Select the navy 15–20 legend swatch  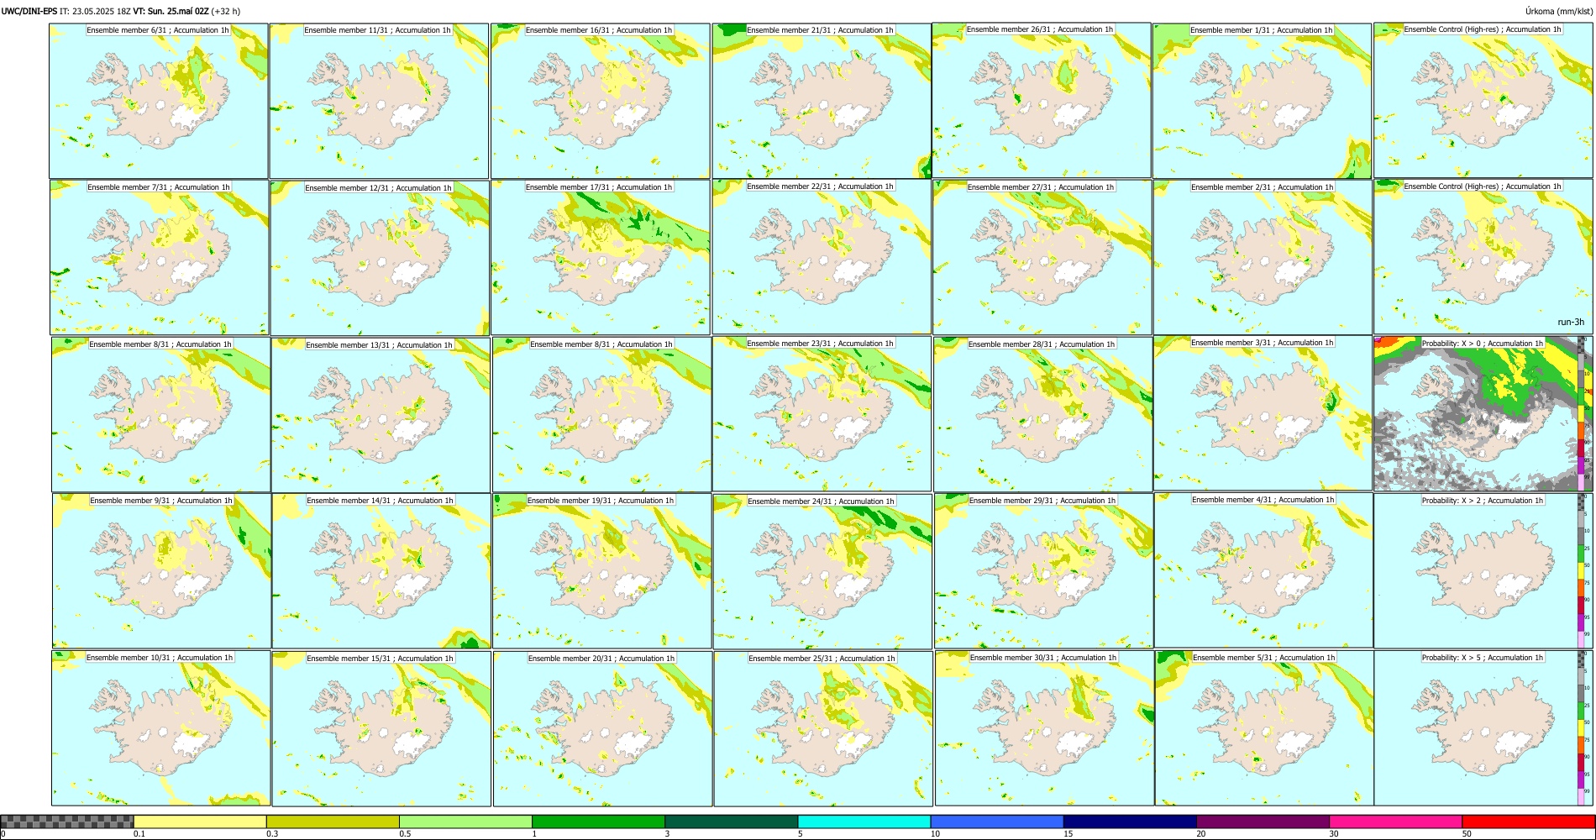[1130, 822]
